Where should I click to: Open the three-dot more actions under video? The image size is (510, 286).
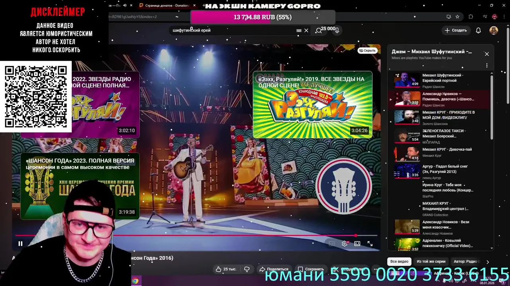pos(376,269)
